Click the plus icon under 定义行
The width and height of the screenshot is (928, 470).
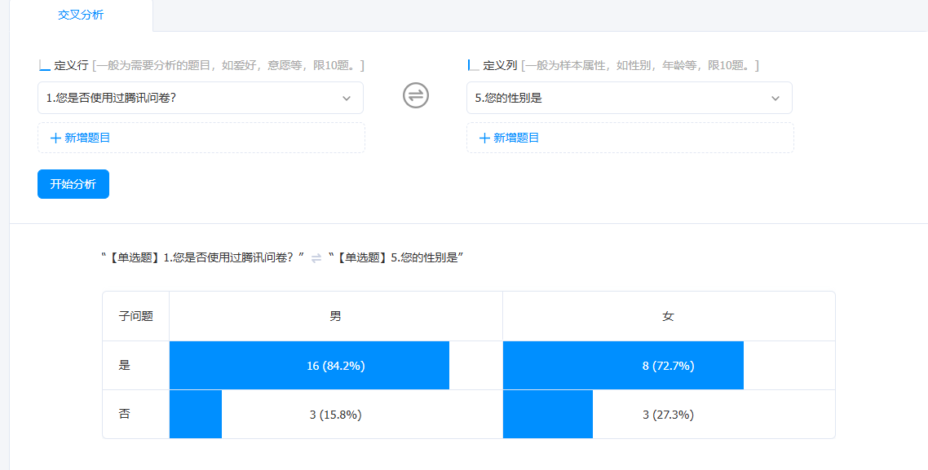tap(55, 138)
